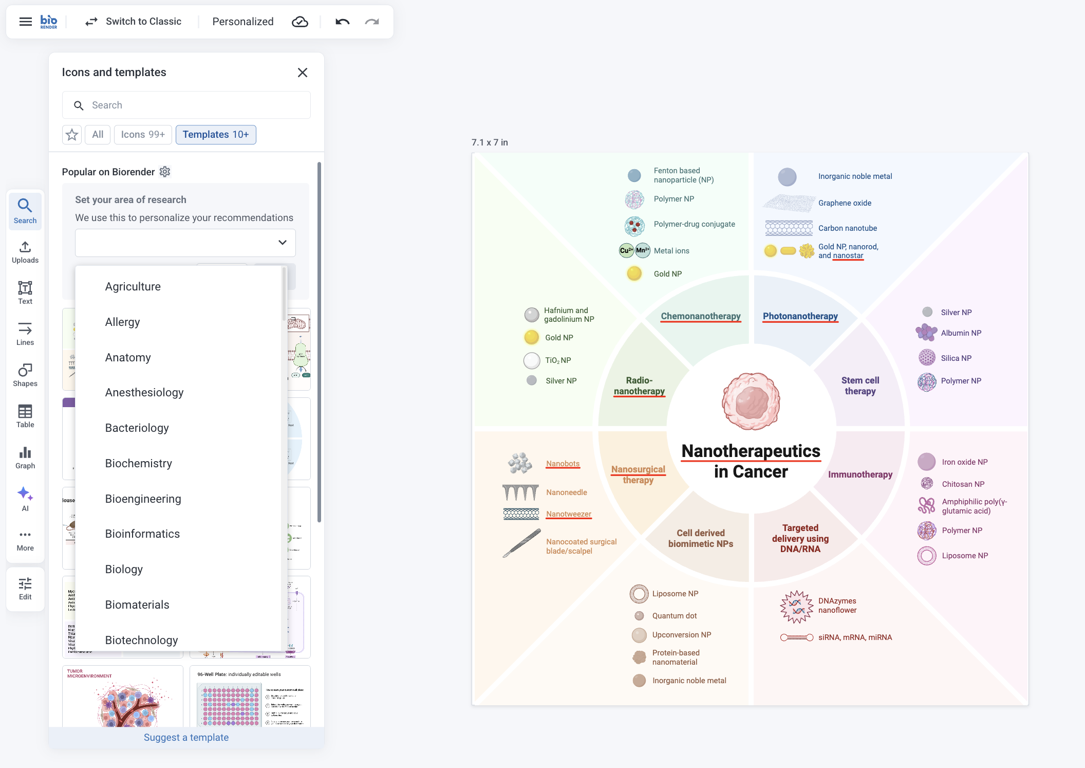The width and height of the screenshot is (1085, 768).
Task: Open the hamburger main menu
Action: point(25,22)
